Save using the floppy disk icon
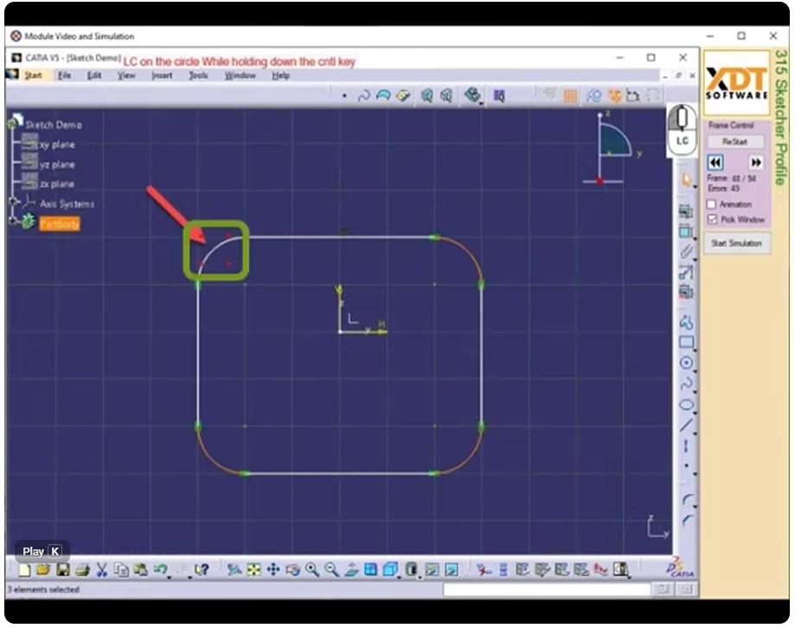This screenshot has width=795, height=628. point(63,570)
